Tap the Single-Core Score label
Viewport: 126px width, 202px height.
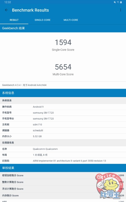(63, 50)
